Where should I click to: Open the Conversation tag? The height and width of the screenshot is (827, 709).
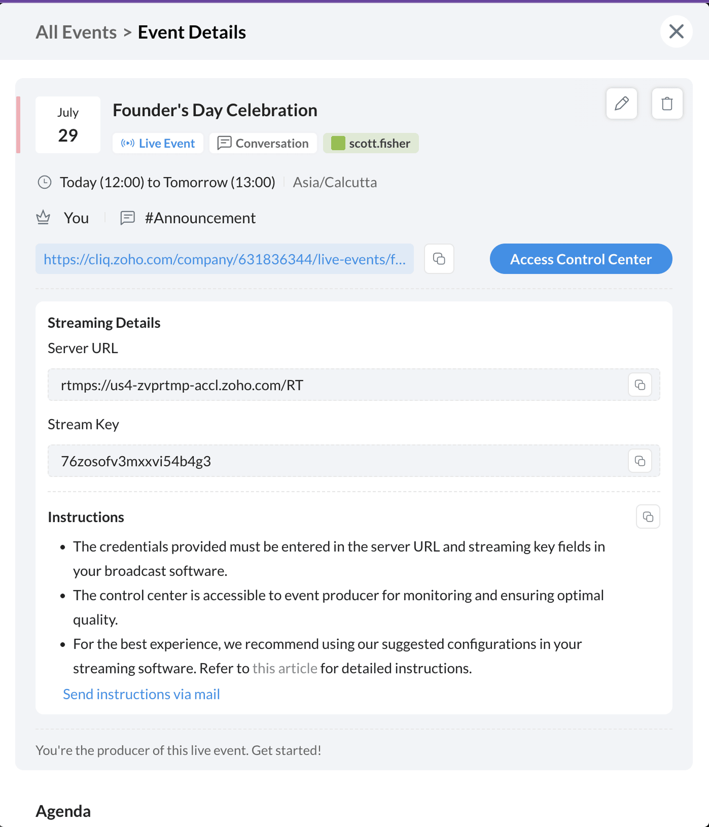263,143
